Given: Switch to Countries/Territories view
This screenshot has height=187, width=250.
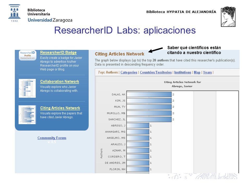Looking at the screenshot, I should [156, 72].
